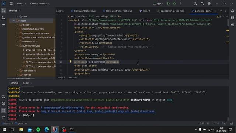Open File Explorer from taskbar

(x=21, y=130)
